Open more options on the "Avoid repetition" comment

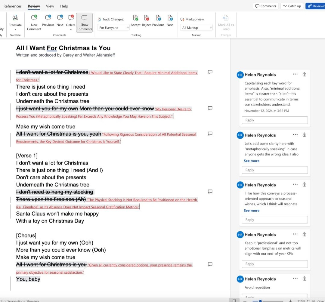pos(295,278)
